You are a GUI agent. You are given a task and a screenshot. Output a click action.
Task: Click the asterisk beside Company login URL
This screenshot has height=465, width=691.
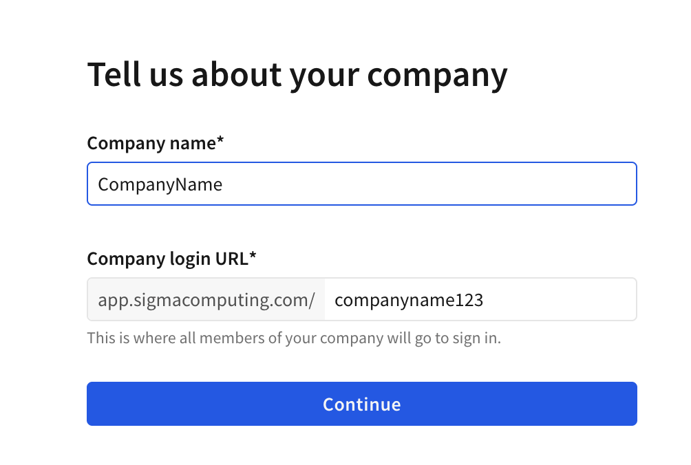(253, 255)
